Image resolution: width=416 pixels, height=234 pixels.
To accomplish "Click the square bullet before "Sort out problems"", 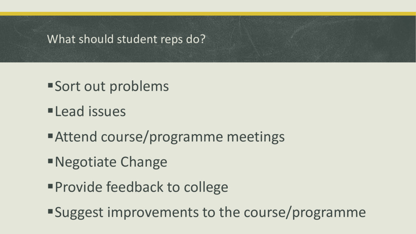I will (x=50, y=86).
